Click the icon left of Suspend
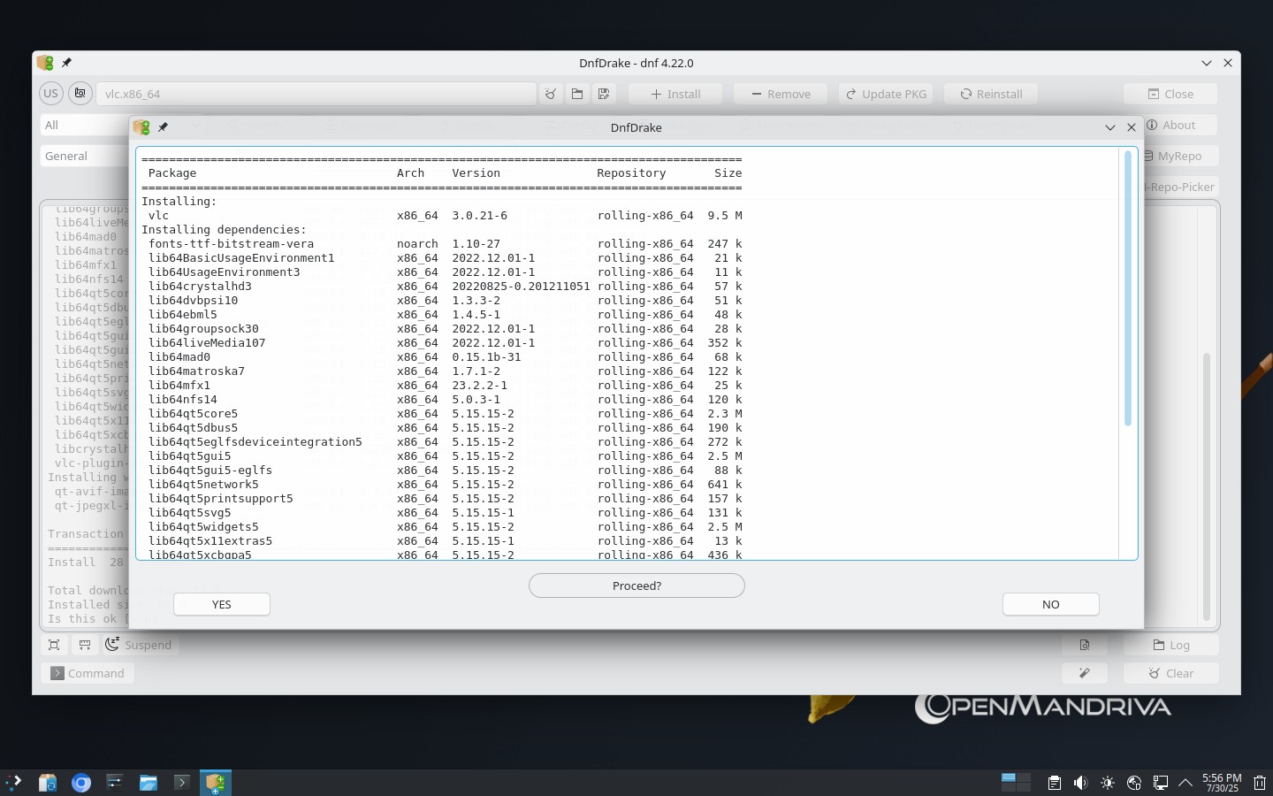The width and height of the screenshot is (1273, 796). click(85, 645)
